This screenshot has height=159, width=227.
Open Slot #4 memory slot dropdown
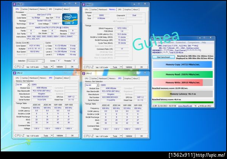pyautogui.click(x=23, y=84)
